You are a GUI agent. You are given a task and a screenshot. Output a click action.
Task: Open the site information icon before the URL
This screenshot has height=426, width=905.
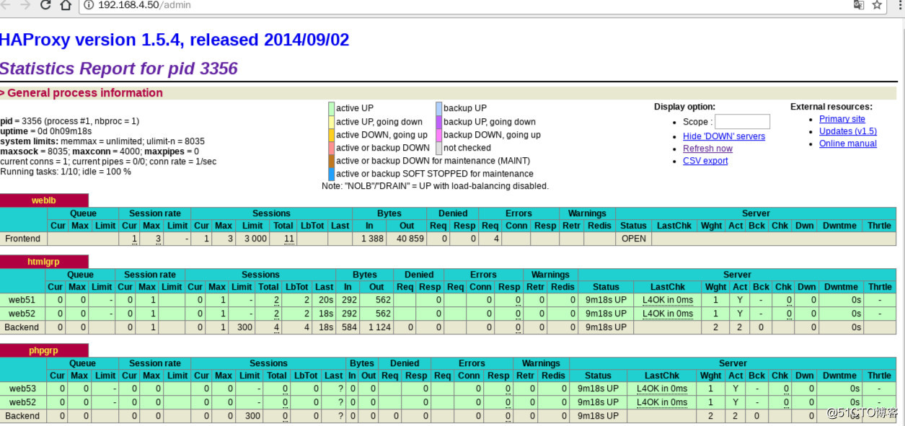click(x=89, y=5)
